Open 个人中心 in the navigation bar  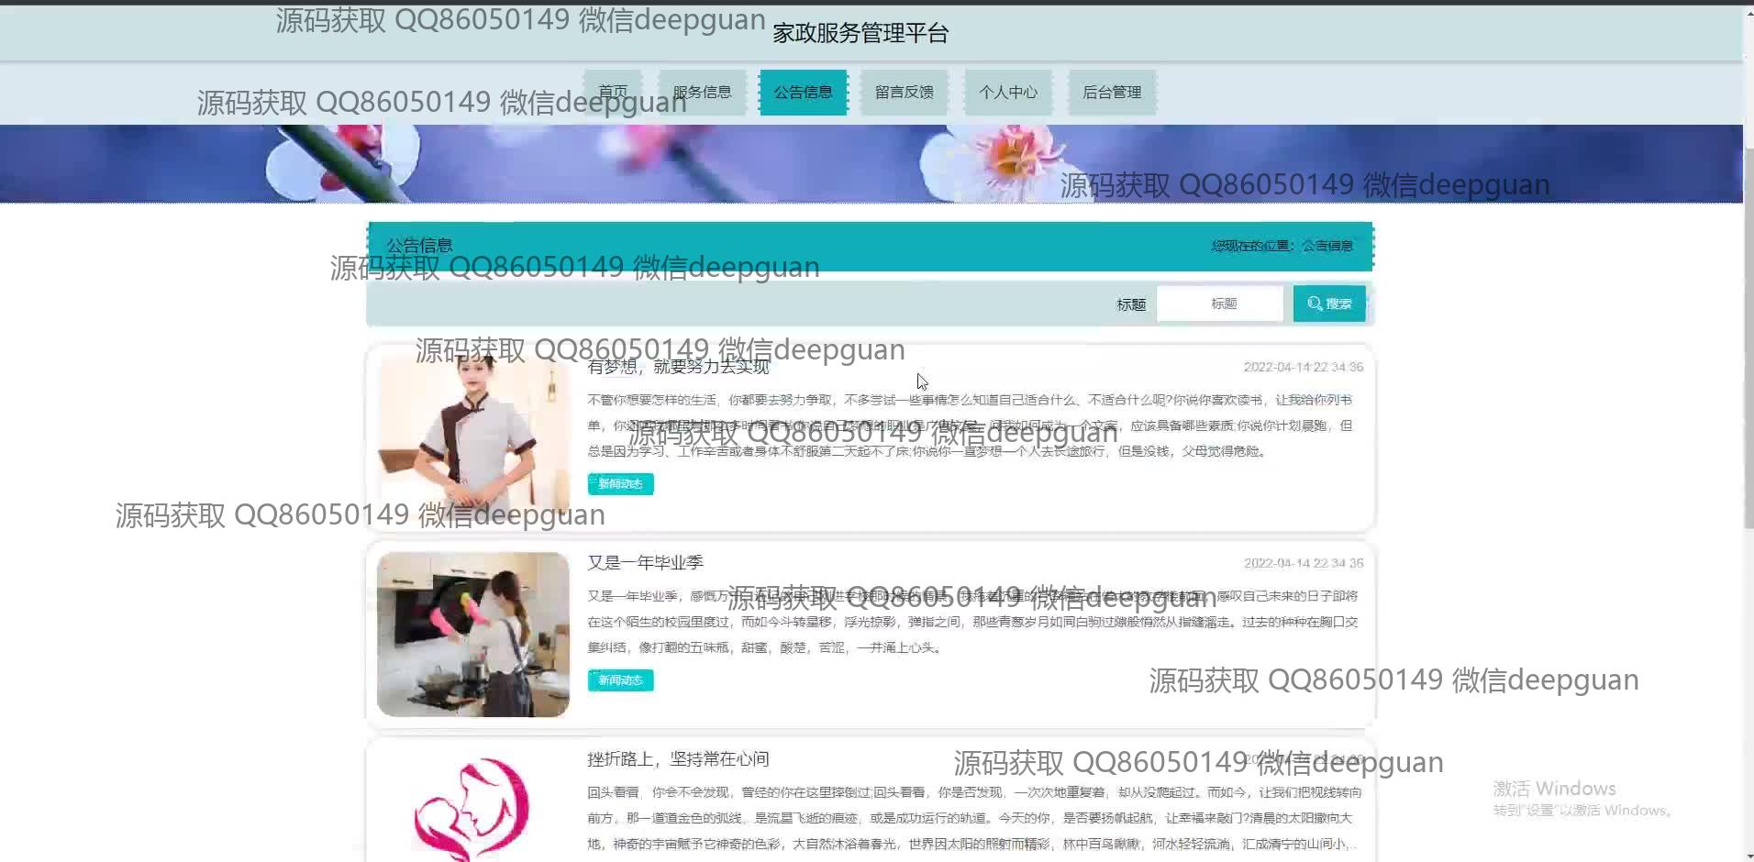pyautogui.click(x=1007, y=92)
